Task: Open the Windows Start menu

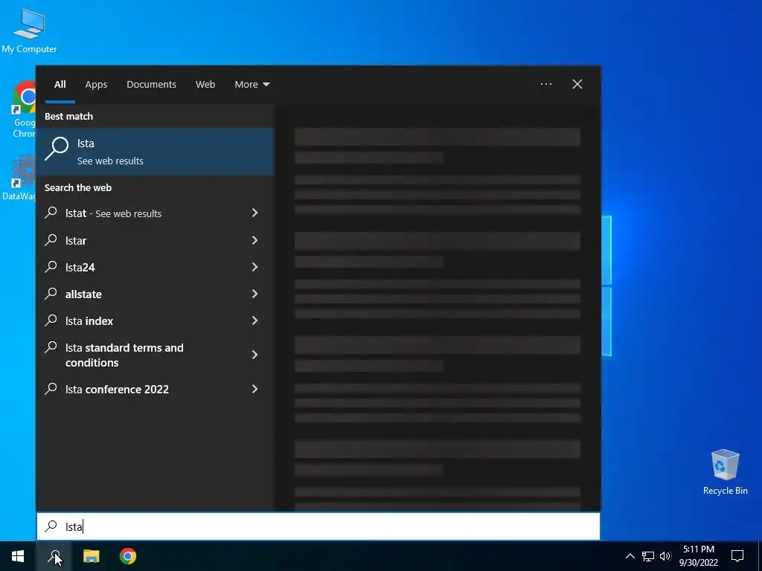Action: 18,556
